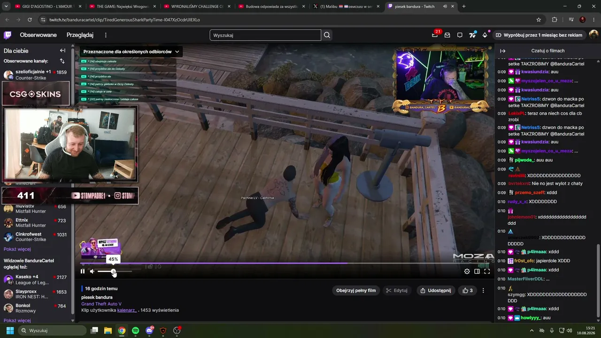Open the Twitch inbox envelope icon
601x338 pixels.
click(447, 35)
